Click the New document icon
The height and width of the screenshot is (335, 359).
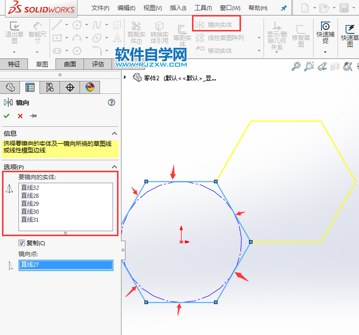[304, 8]
